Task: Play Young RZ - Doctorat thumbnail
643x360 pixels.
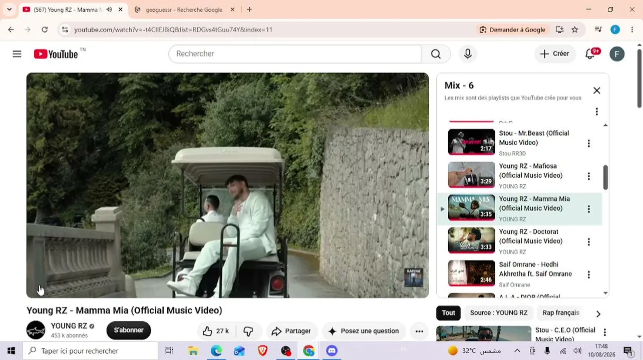Action: click(x=471, y=240)
